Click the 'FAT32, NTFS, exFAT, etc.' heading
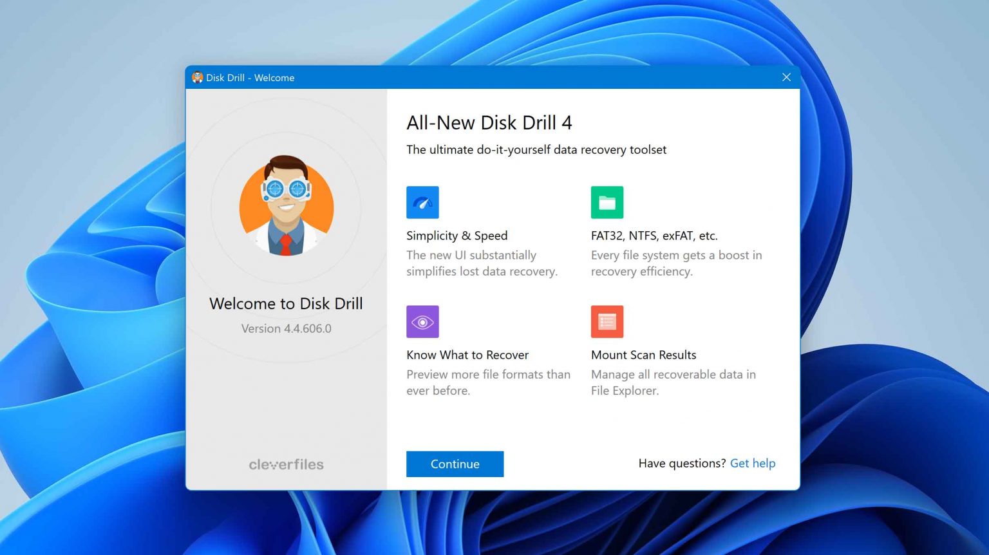 click(x=654, y=236)
